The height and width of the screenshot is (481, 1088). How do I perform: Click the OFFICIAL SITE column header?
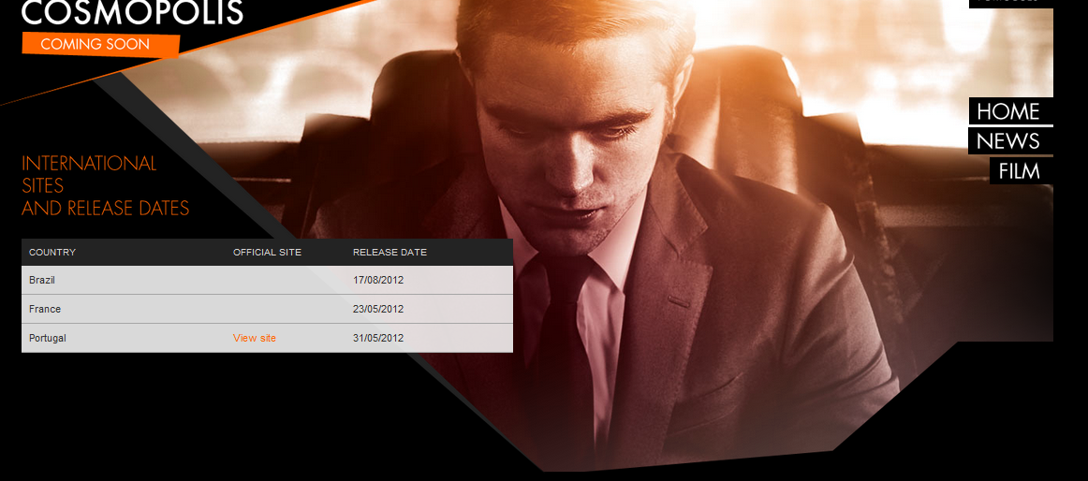coord(267,253)
